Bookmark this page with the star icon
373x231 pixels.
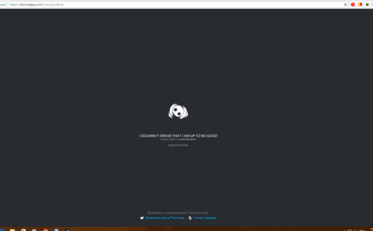346,4
